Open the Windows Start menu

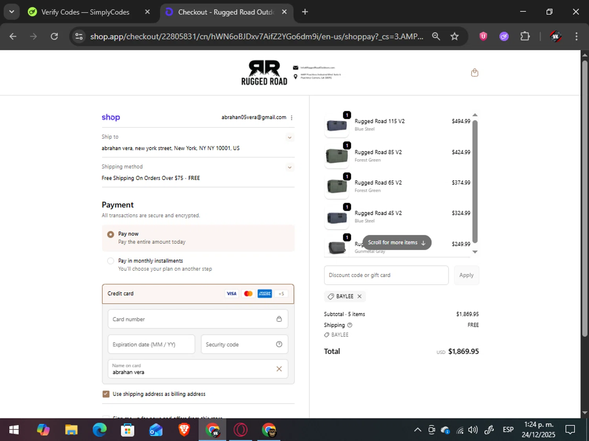point(14,430)
